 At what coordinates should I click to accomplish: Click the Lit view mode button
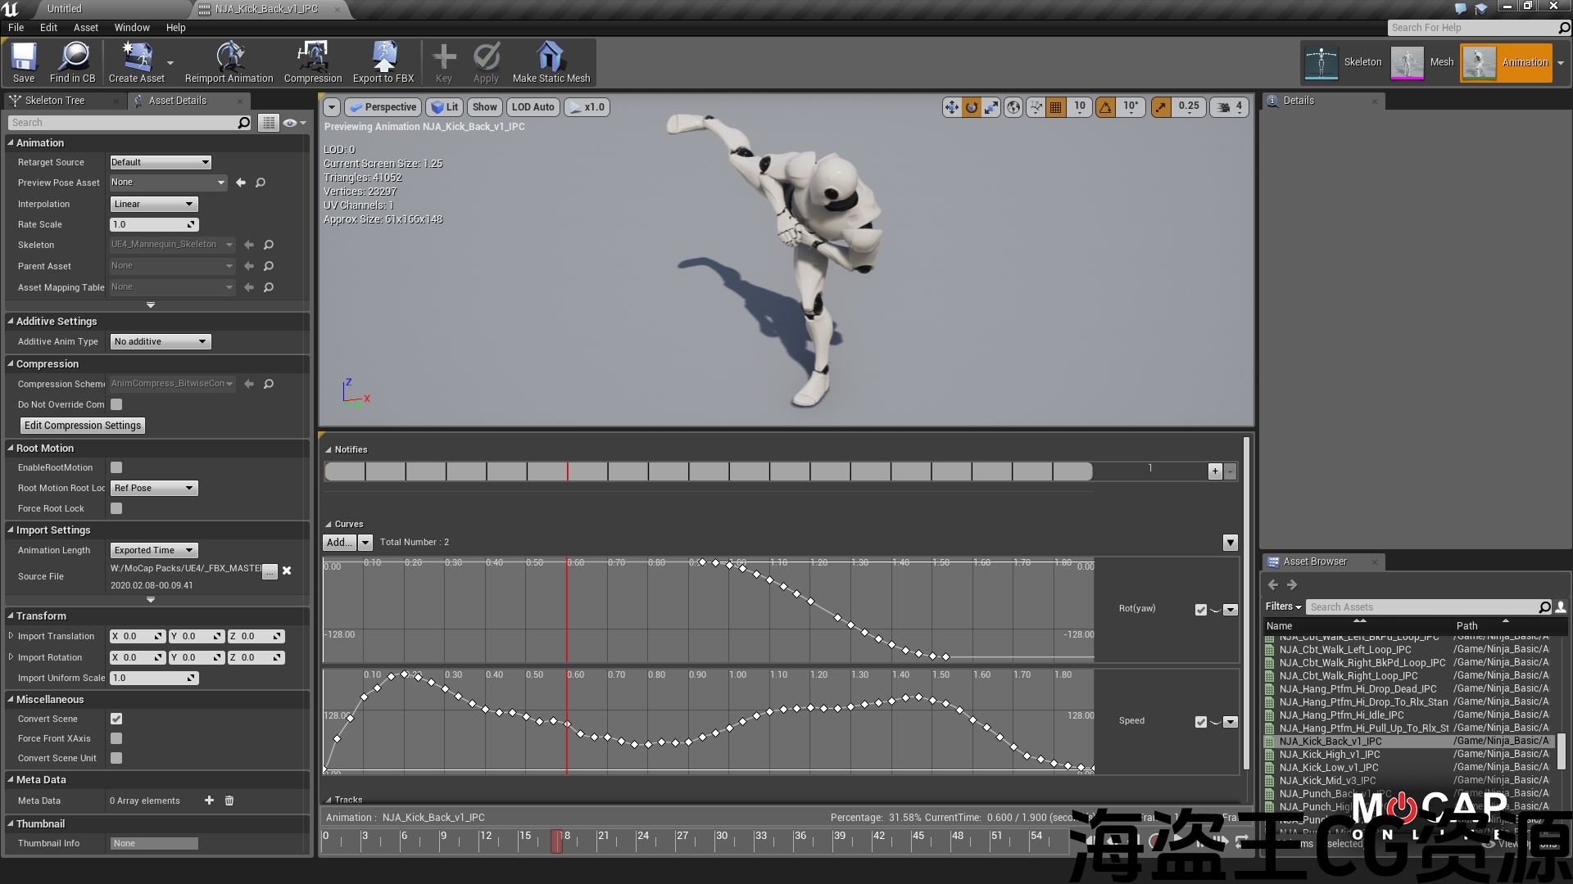pyautogui.click(x=444, y=107)
